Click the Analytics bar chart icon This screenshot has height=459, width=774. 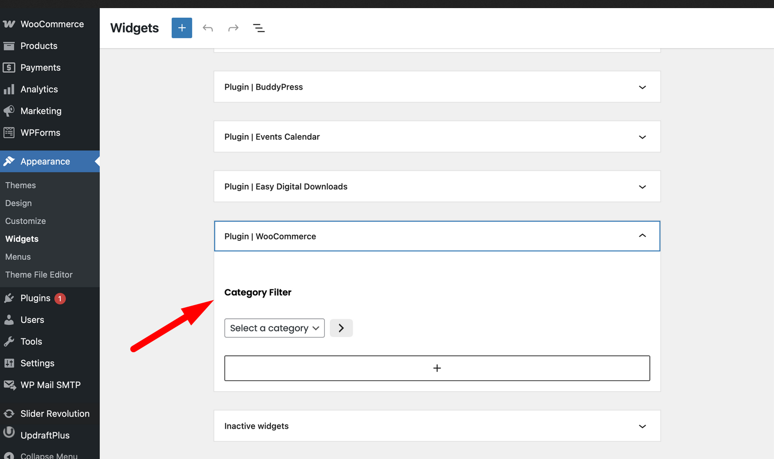9,90
